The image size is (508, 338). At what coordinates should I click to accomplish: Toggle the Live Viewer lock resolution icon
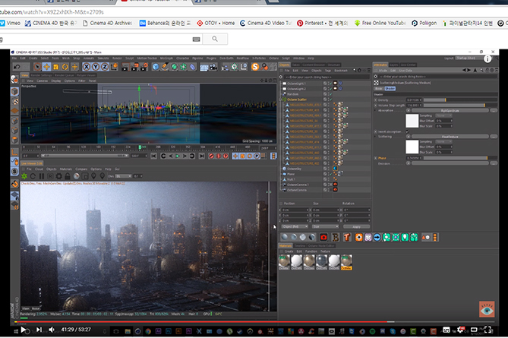(68, 176)
